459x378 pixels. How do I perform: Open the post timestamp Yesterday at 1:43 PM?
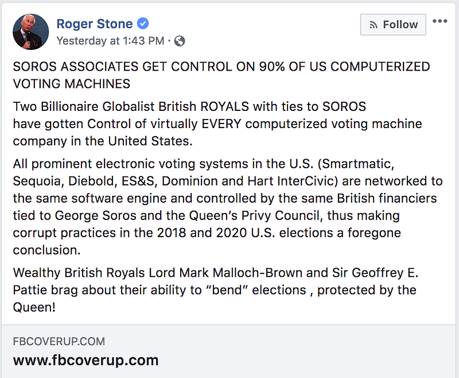(x=110, y=41)
